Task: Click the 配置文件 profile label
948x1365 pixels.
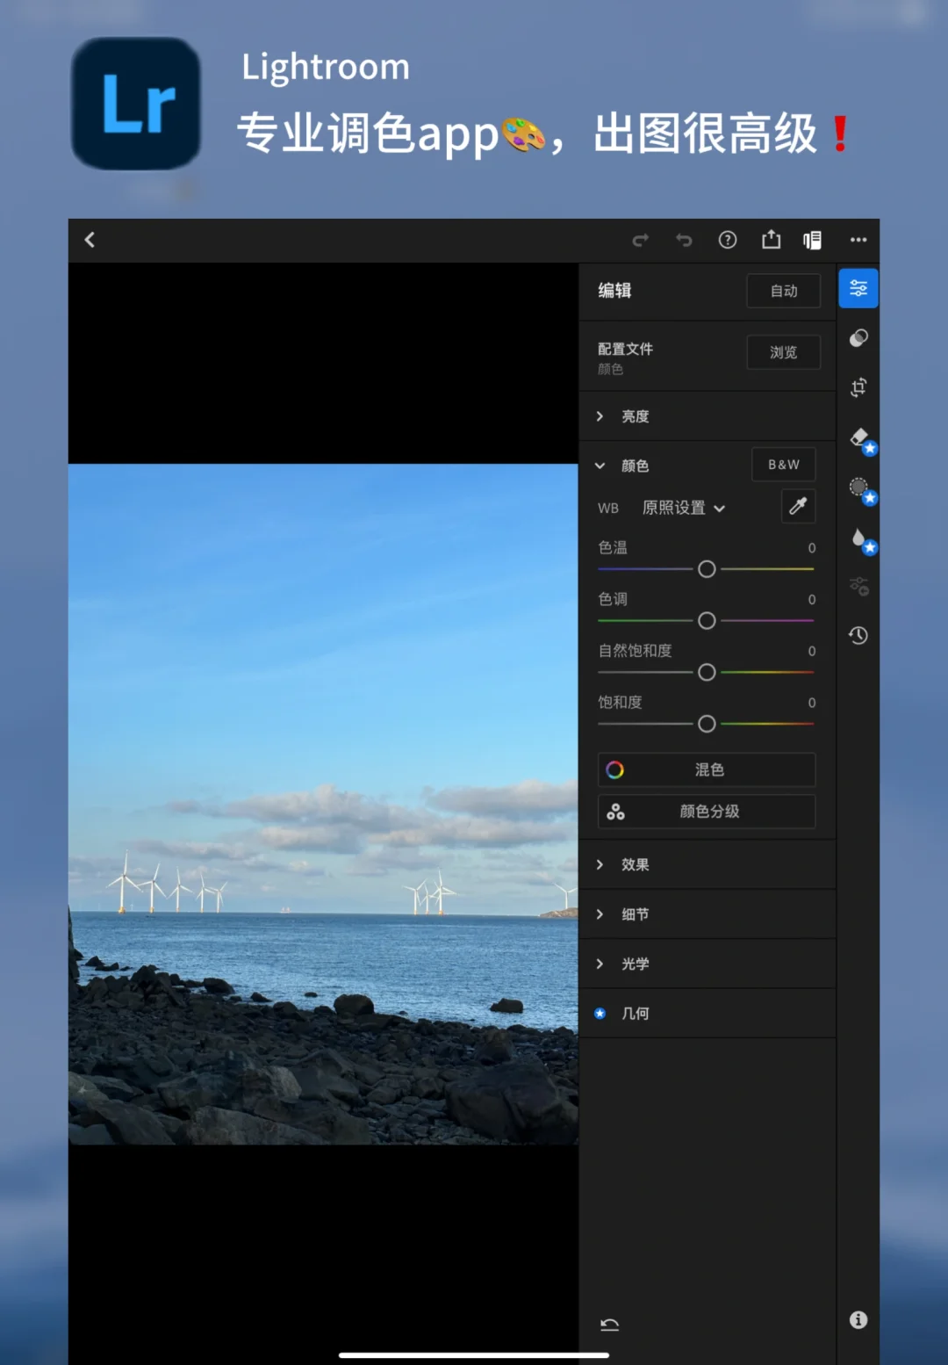Action: coord(625,349)
